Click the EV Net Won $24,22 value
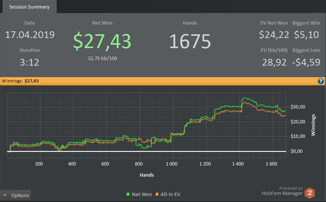This screenshot has height=202, width=326. coord(274,35)
